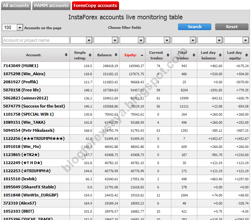Sort by Simple rating column arrows
This screenshot has height=220, width=251.
90,55
